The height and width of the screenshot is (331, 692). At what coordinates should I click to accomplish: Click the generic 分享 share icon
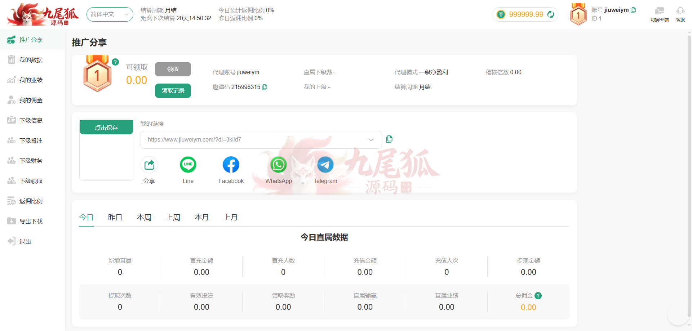(x=149, y=165)
